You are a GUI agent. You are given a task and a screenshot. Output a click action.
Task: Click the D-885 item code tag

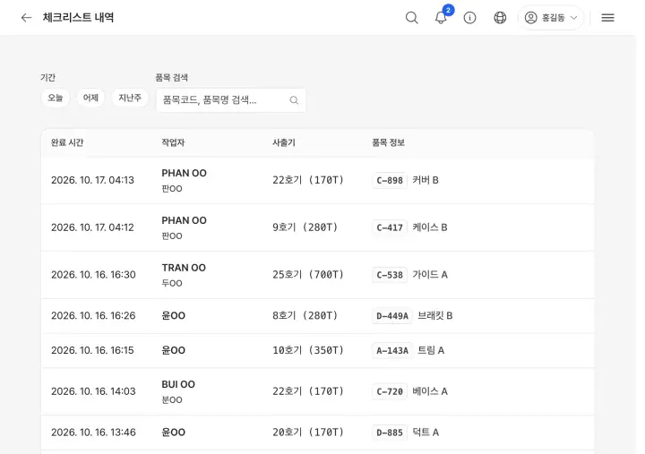(390, 433)
